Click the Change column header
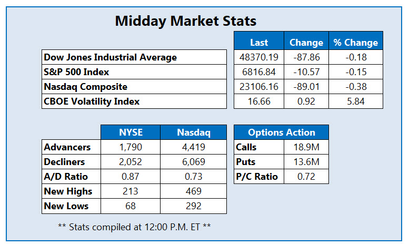This screenshot has width=409, height=246. [x=306, y=43]
